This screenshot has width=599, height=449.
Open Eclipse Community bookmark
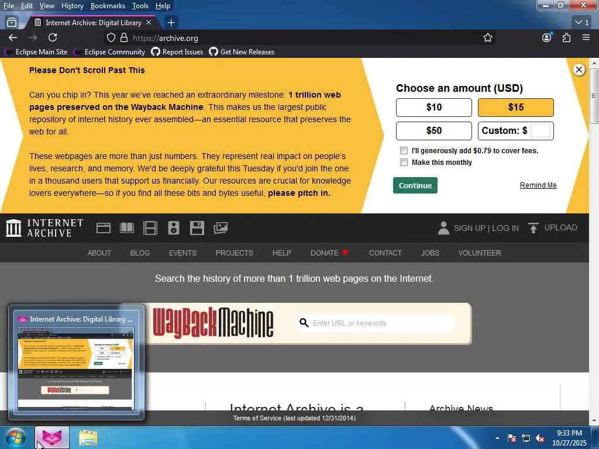tap(109, 52)
